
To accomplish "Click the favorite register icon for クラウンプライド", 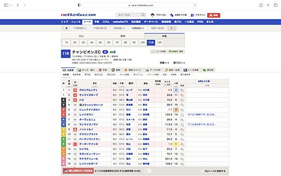I will [x=182, y=135].
